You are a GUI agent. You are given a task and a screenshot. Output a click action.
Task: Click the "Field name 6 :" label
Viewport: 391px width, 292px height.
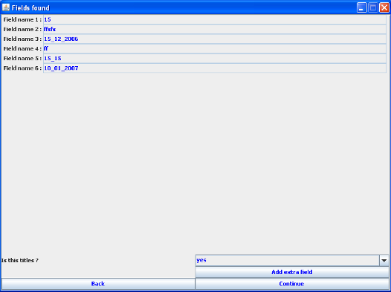coord(22,68)
